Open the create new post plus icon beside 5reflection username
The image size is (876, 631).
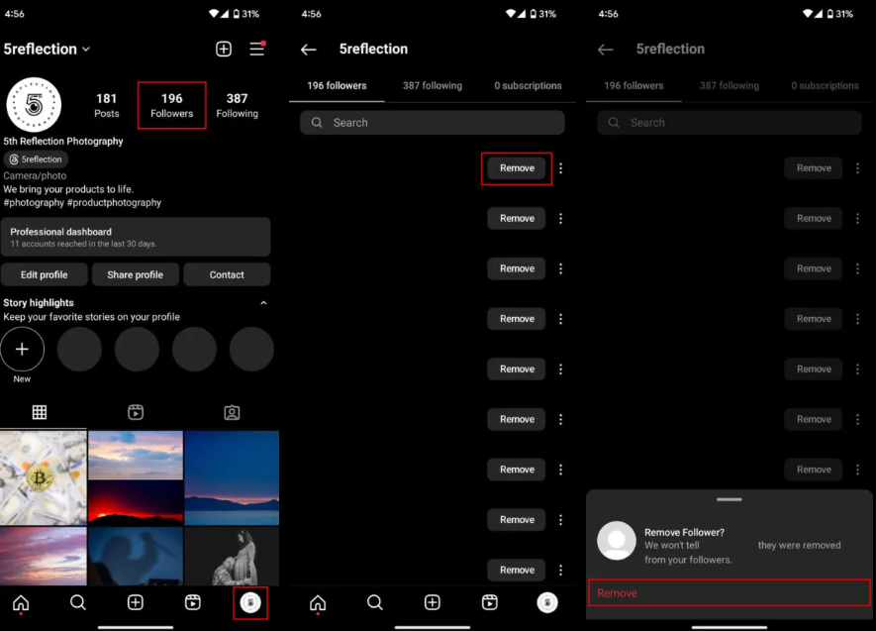[x=224, y=49]
